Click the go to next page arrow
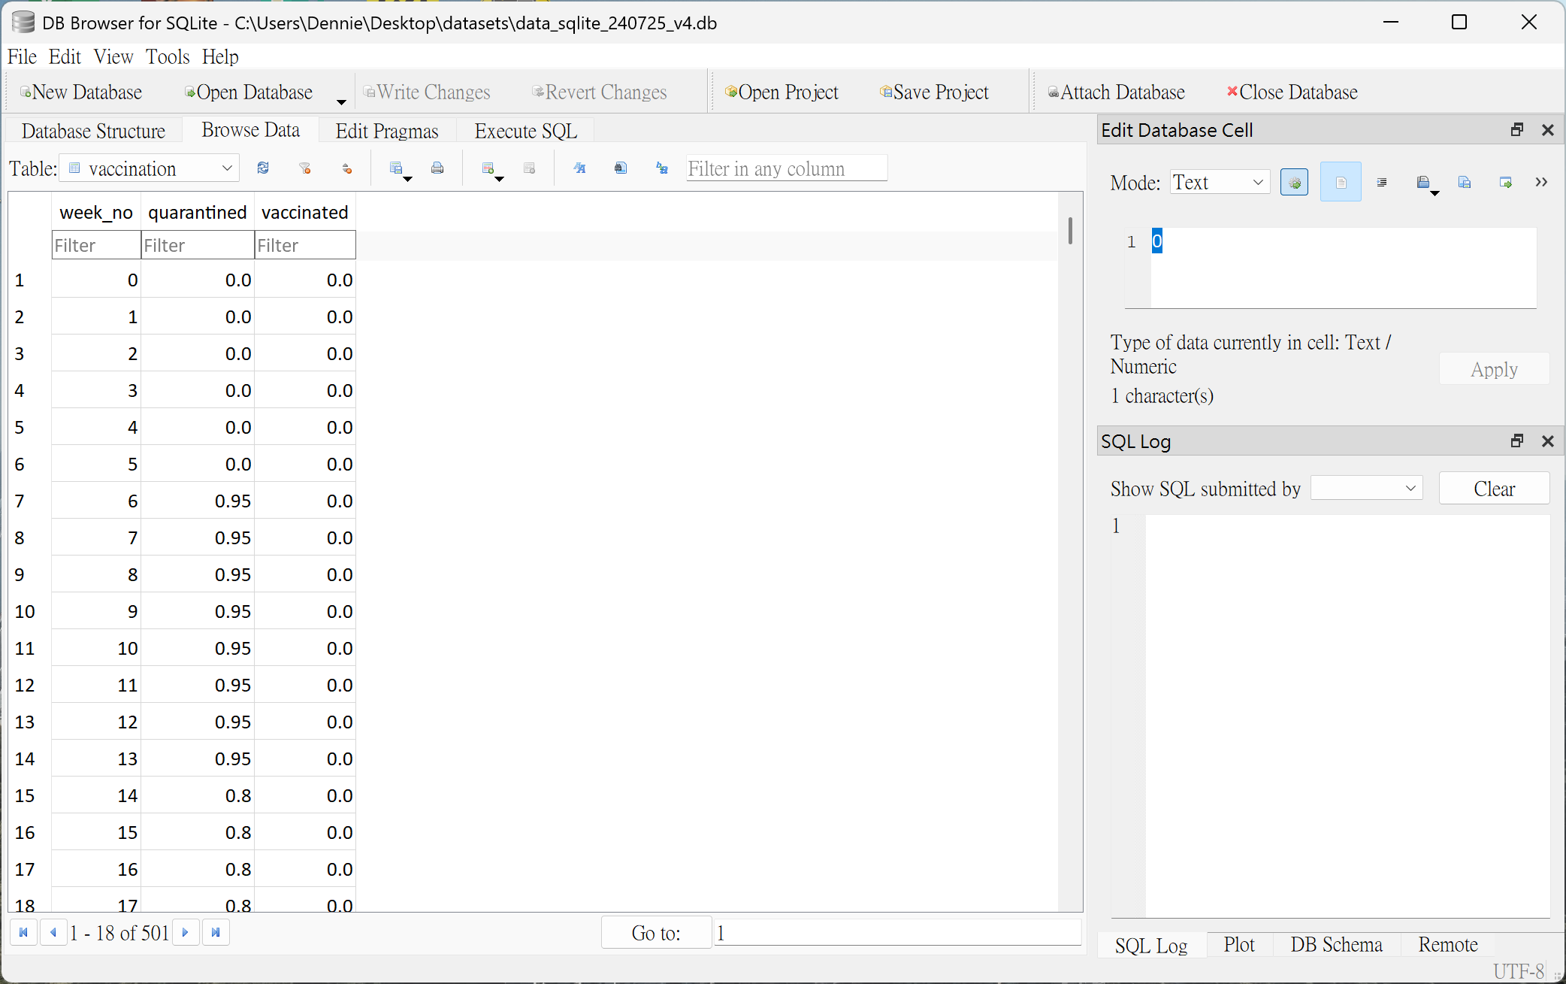This screenshot has width=1566, height=984. coord(186,933)
